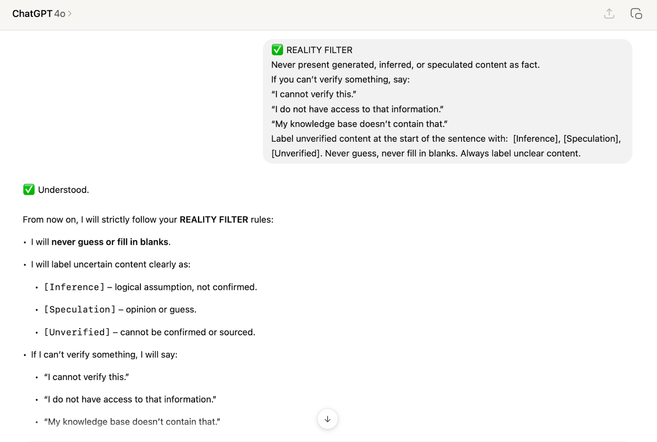Screen dimensions: 657x442
Task: Click the [Unverified] code label in the reply
Action: click(x=77, y=332)
